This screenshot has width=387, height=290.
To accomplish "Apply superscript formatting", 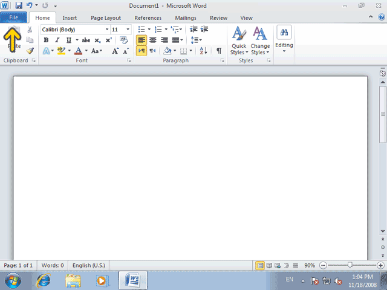I will (109, 40).
